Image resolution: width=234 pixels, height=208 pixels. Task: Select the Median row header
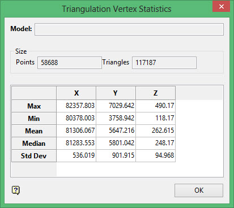(34, 144)
